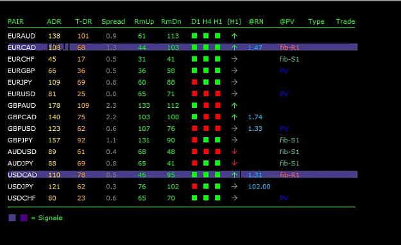401x245 pixels.
Task: Click blue PV label in EURGBP row
Action: click(x=284, y=71)
